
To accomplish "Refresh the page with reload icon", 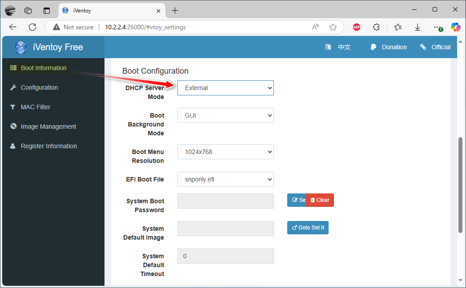I will tap(32, 27).
